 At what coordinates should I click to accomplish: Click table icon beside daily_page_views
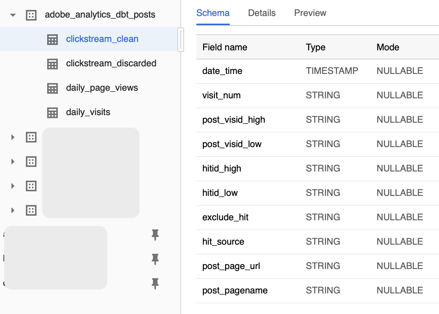52,88
